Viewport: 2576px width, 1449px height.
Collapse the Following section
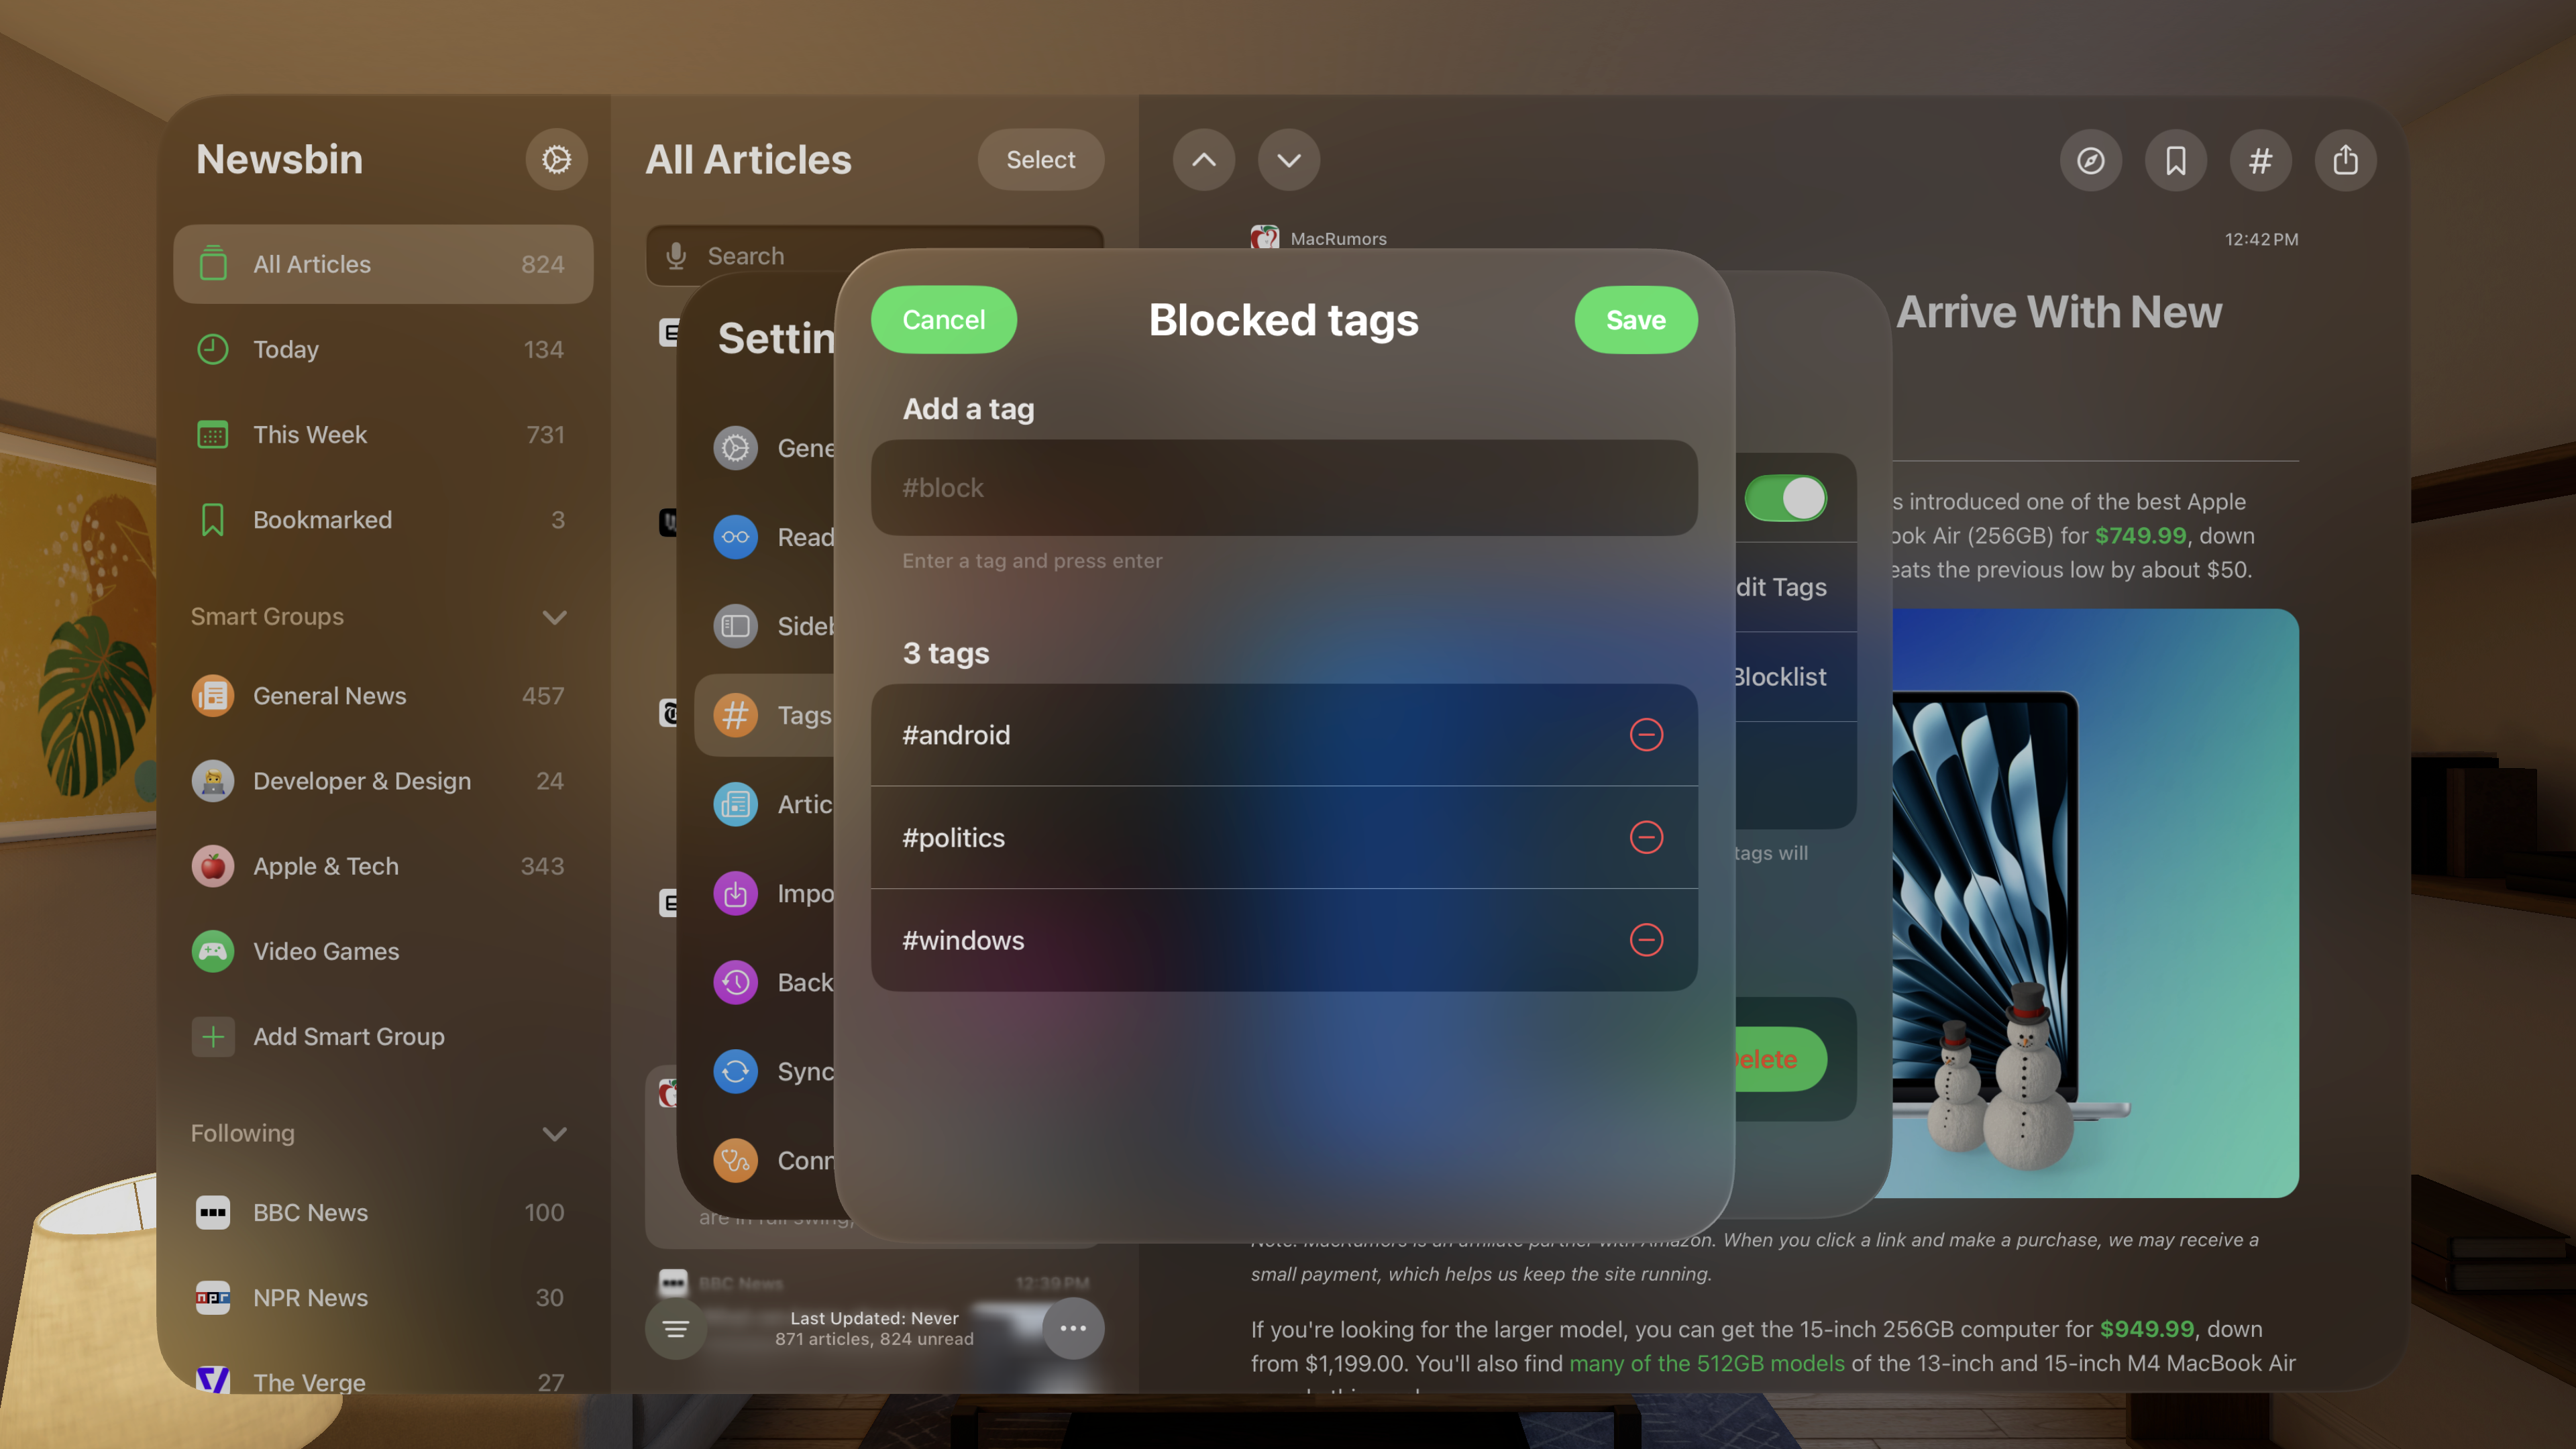pos(554,1134)
